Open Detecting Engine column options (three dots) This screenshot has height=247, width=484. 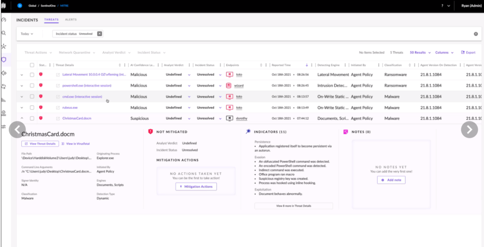click(345, 65)
